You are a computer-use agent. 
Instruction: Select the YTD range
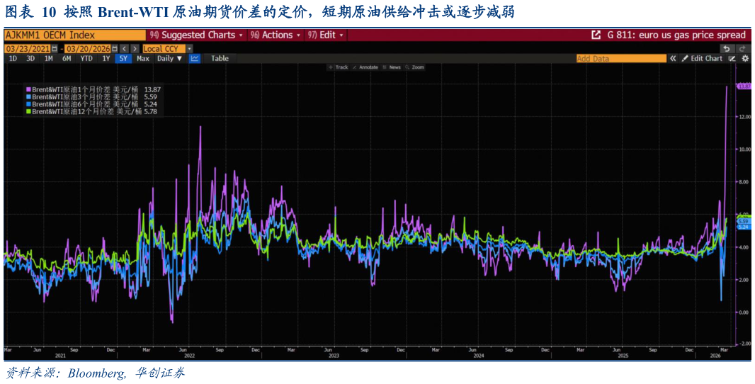click(86, 58)
